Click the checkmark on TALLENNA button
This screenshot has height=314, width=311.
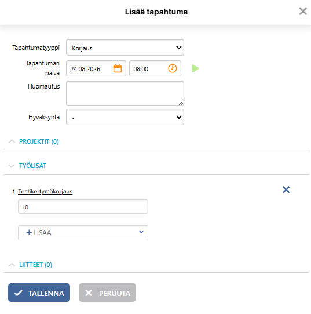click(x=19, y=293)
